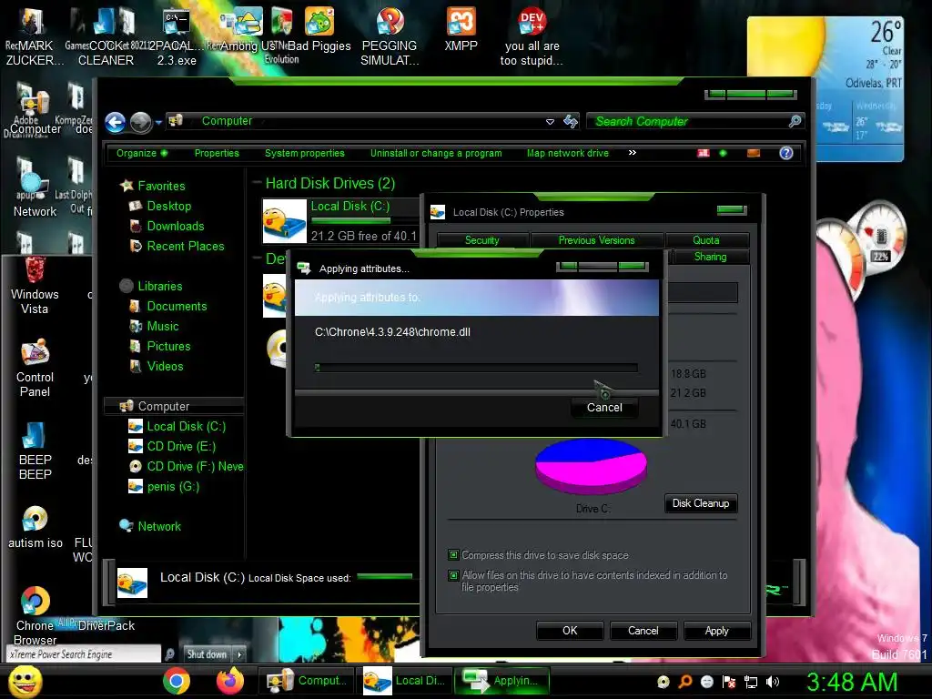Open the Chrone Browser desktop icon
932x699 pixels.
point(35,616)
